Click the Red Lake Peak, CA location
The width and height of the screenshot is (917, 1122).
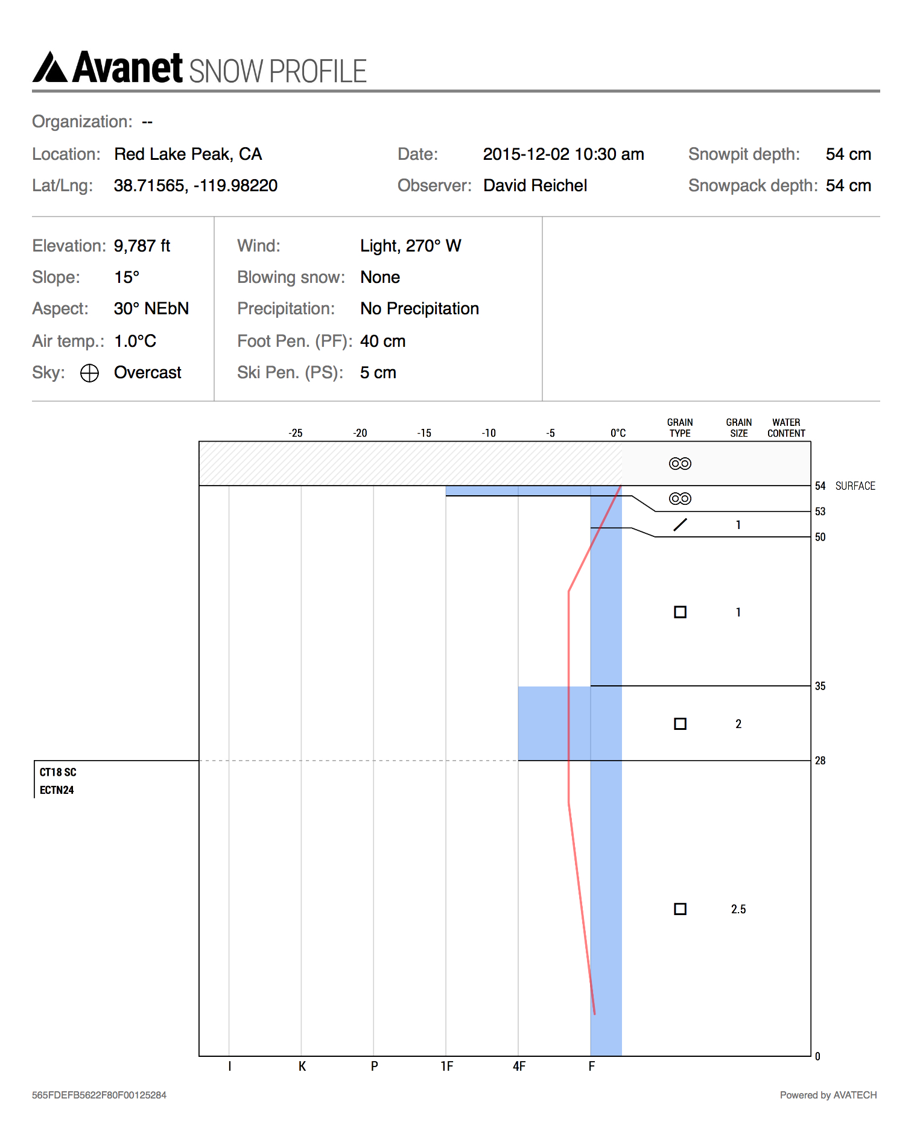188,154
